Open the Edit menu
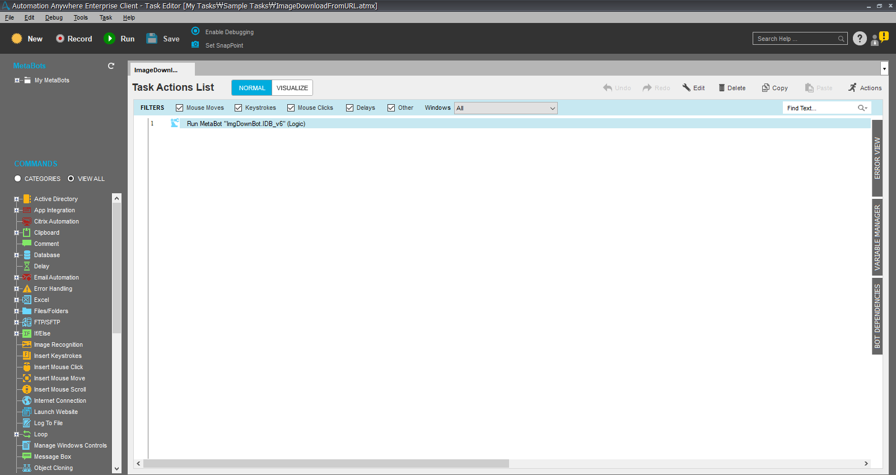The width and height of the screenshot is (896, 475). click(x=29, y=17)
